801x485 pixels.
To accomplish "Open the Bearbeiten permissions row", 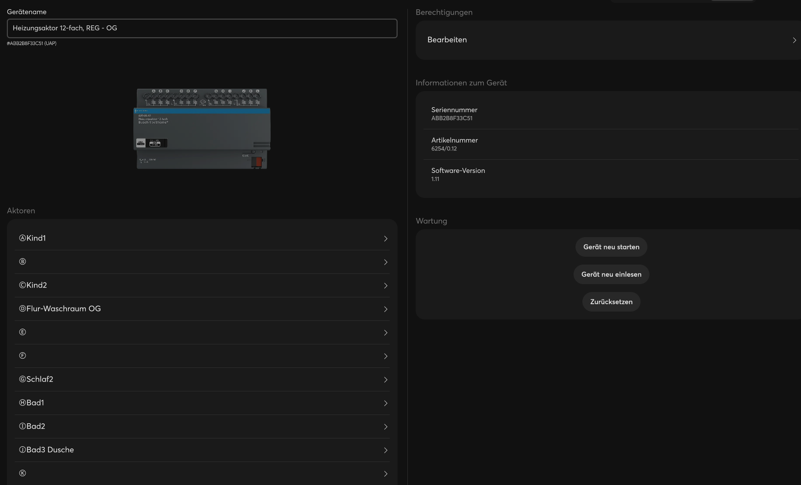I will point(608,40).
